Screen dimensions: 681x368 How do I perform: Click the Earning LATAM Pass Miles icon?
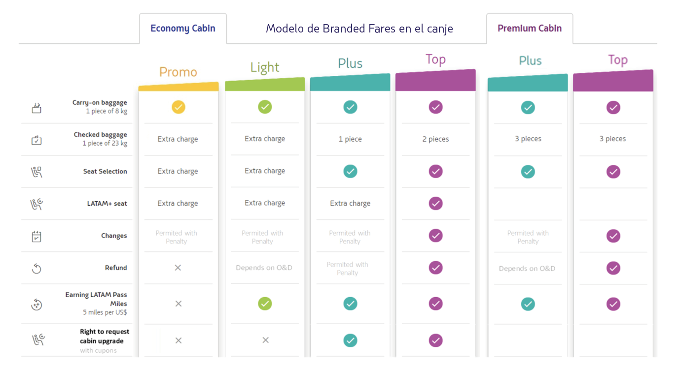(x=36, y=305)
